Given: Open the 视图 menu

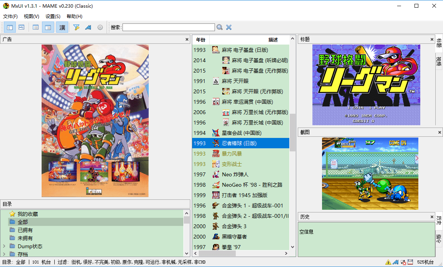Looking at the screenshot, I should click(31, 16).
